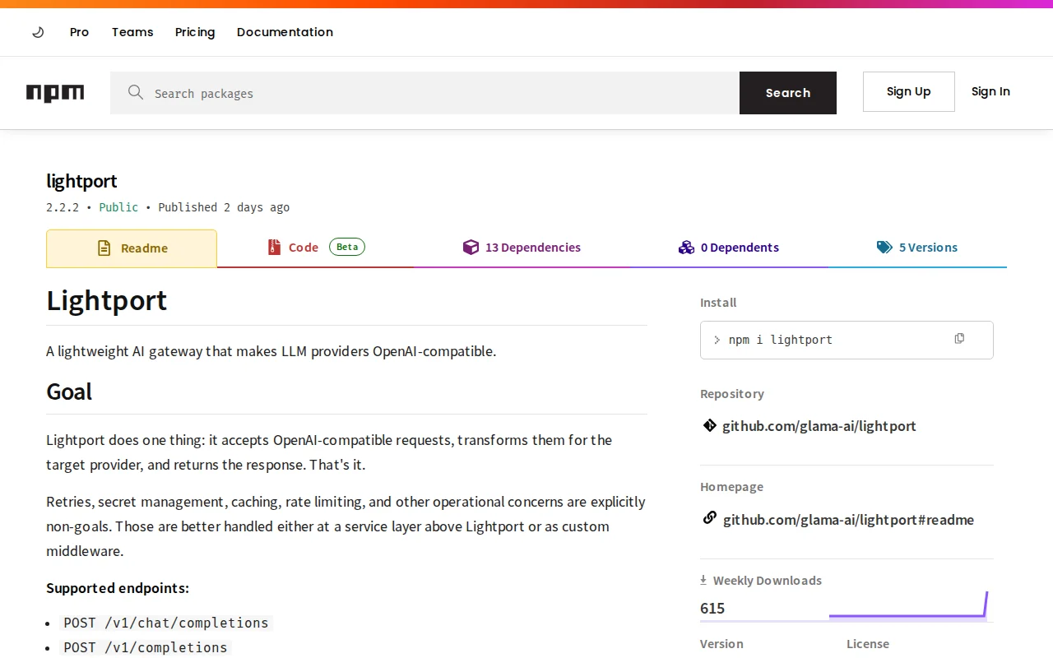Click the black Search button

[x=788, y=93]
